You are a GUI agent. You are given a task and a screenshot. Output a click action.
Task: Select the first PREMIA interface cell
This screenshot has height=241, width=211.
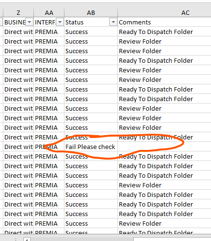tap(49, 32)
